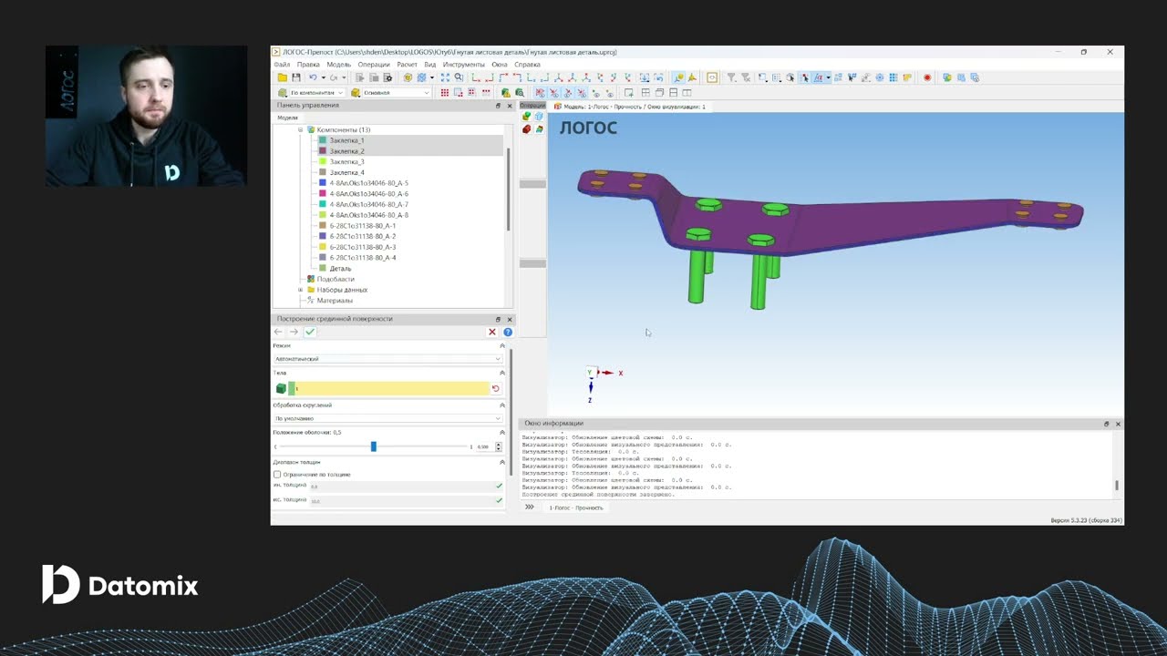Open the "По компонентам" dropdown

coord(316,93)
